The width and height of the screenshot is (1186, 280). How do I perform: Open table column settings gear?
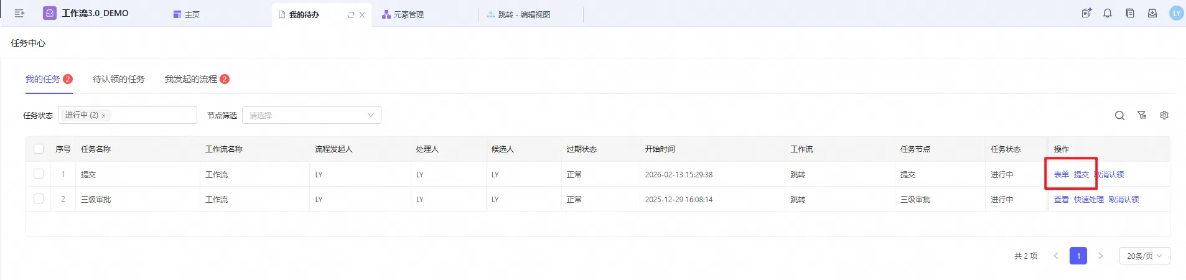pos(1164,116)
